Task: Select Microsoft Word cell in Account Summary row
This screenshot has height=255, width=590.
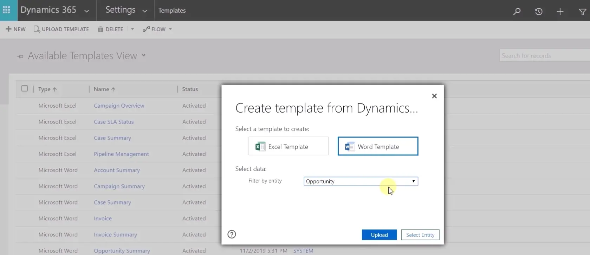Action: point(58,170)
